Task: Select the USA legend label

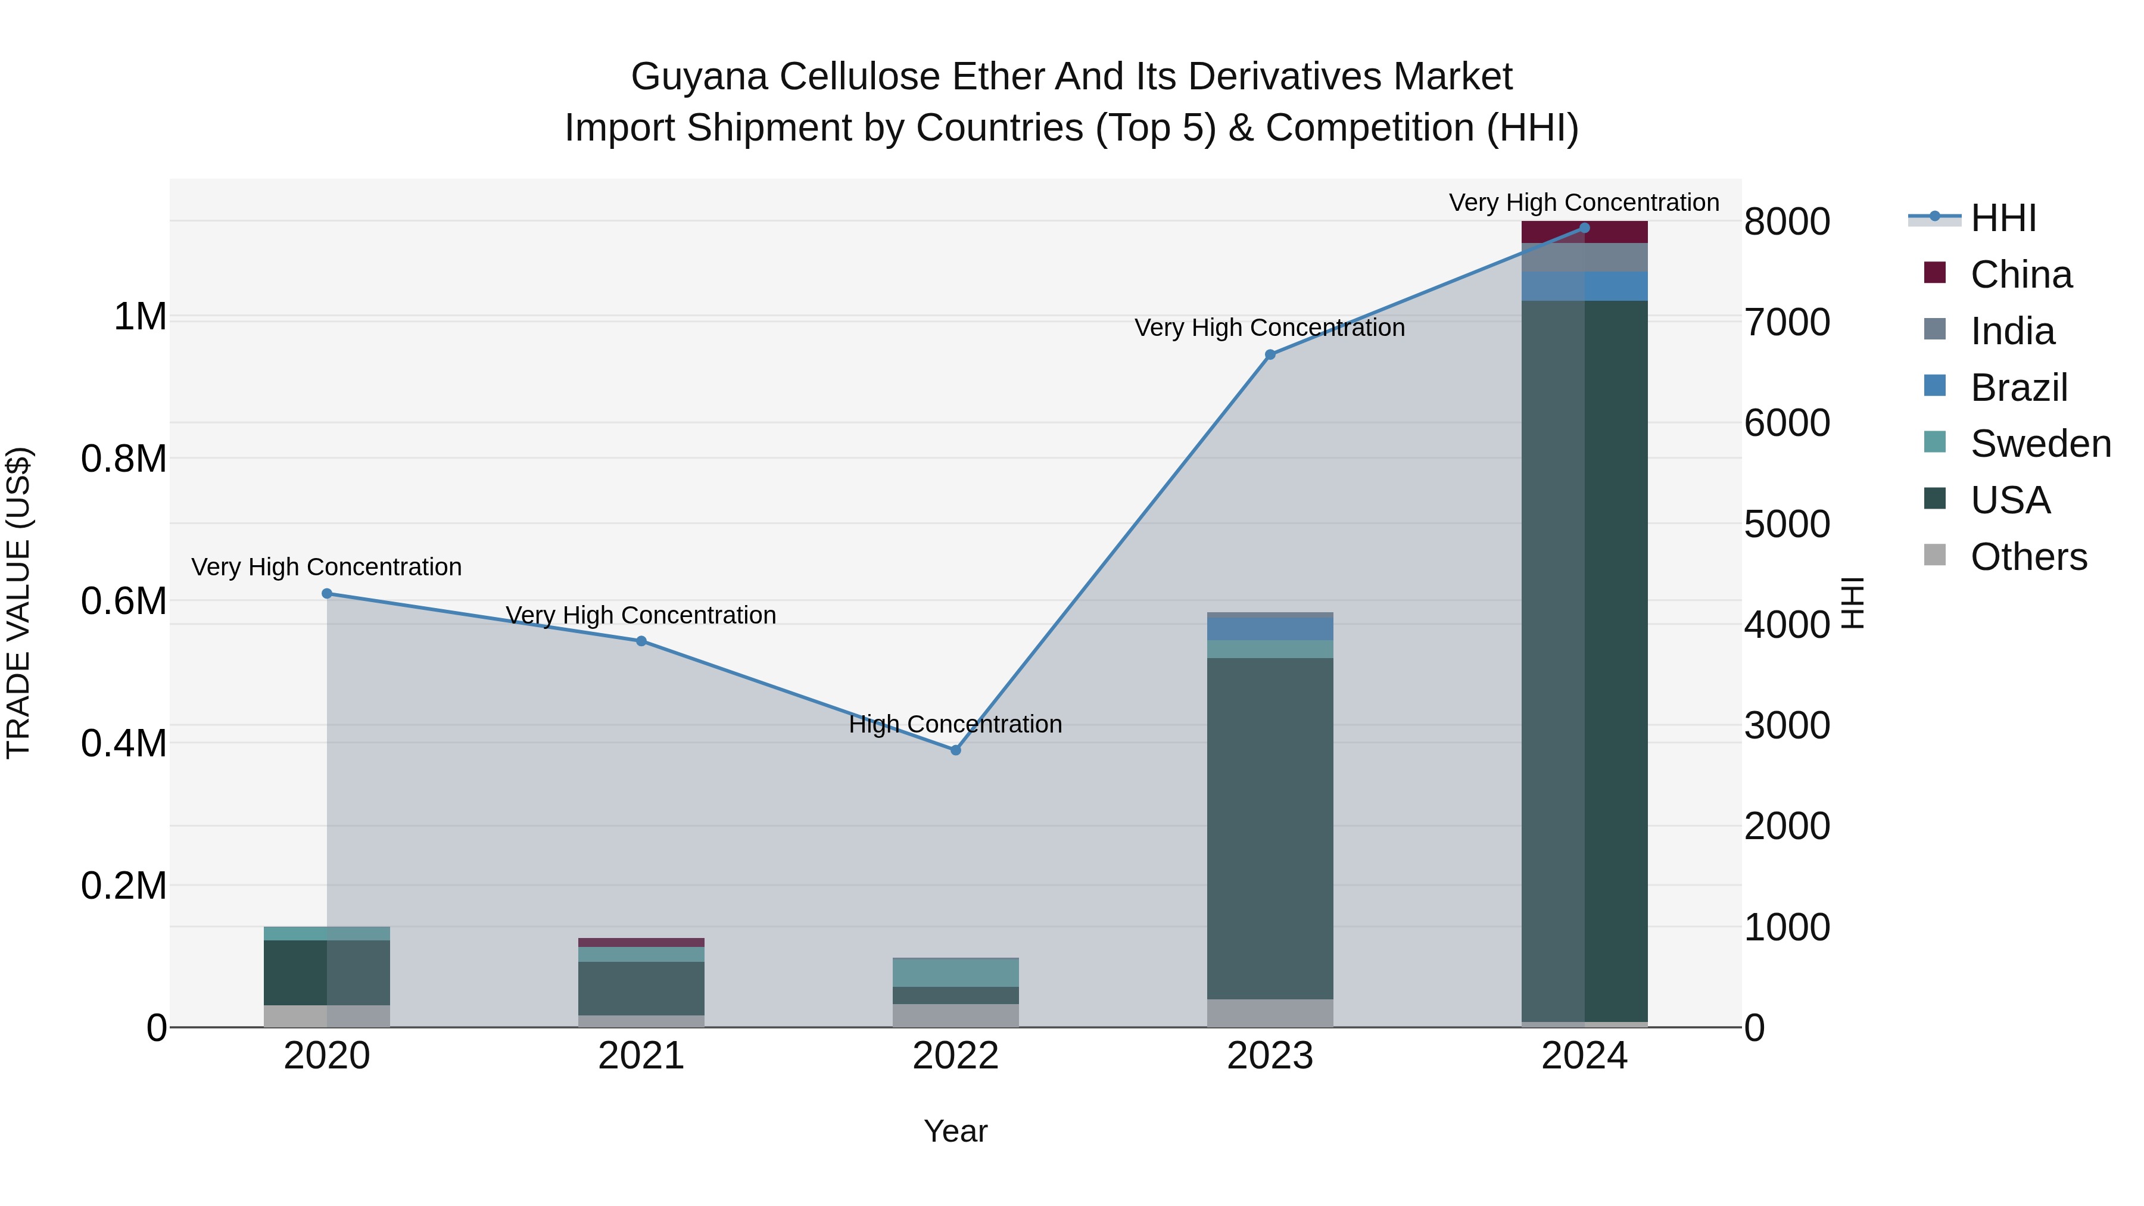Action: [2011, 500]
